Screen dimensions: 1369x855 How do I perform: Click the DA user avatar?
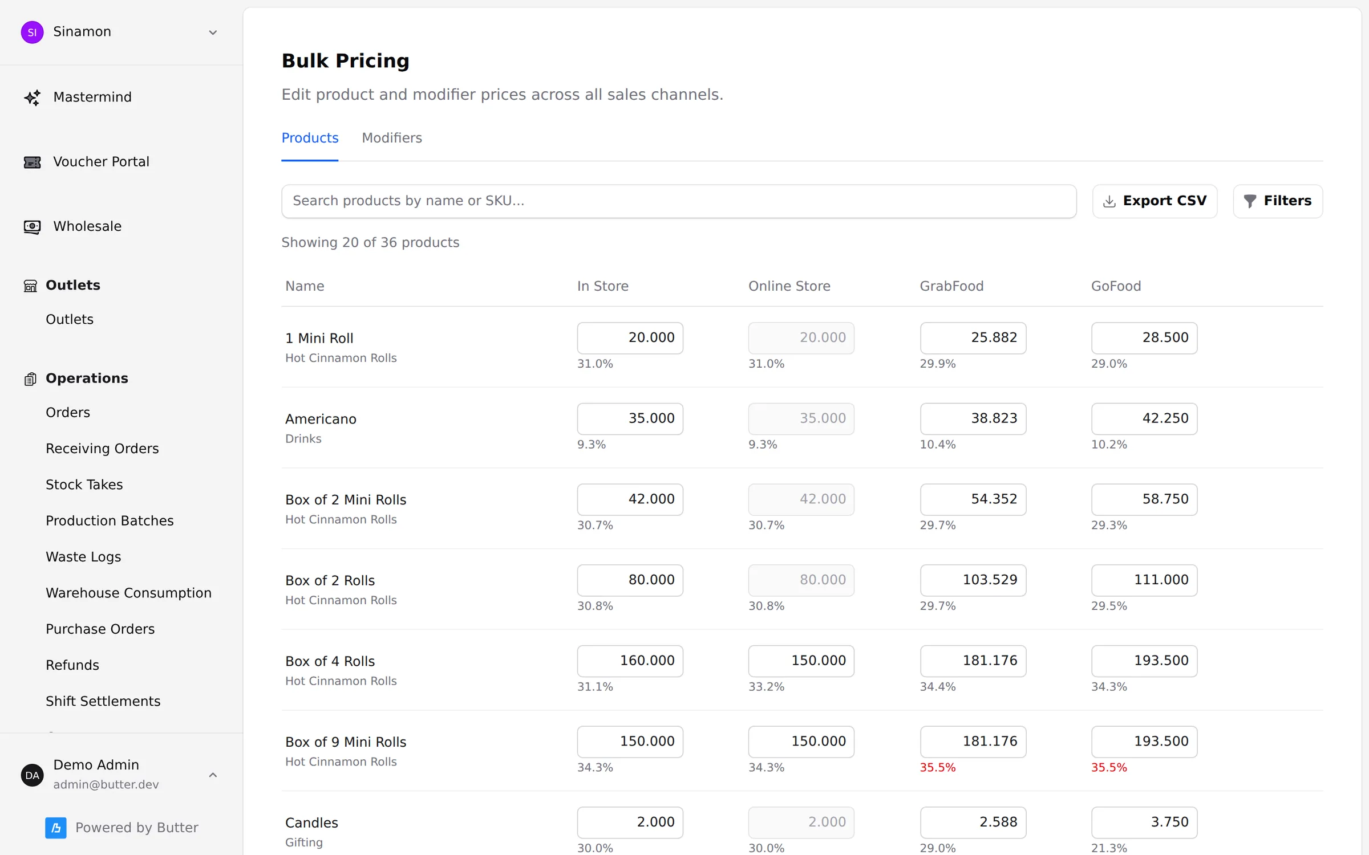[32, 775]
